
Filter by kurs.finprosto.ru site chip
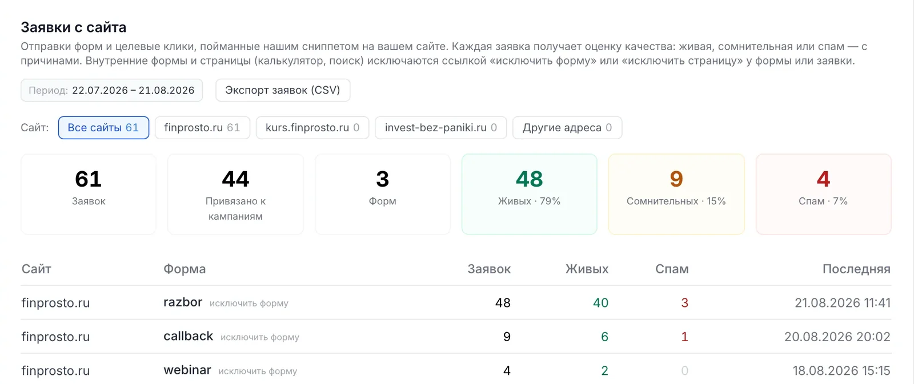click(x=312, y=128)
